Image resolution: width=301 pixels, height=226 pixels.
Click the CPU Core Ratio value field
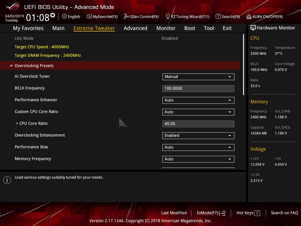pyautogui.click(x=198, y=124)
